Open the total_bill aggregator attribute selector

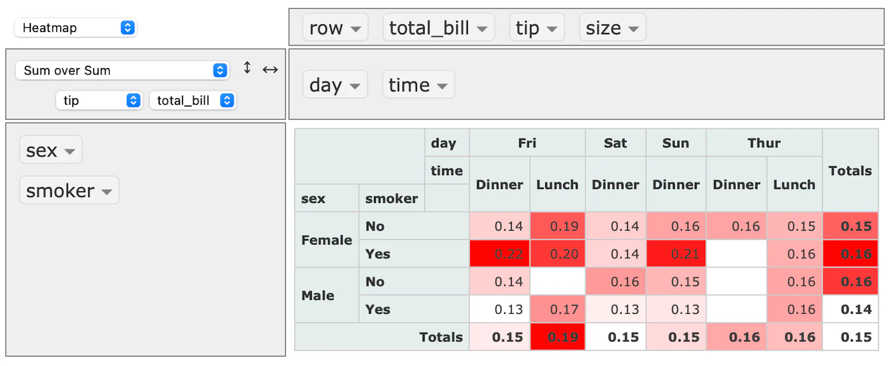[x=193, y=101]
